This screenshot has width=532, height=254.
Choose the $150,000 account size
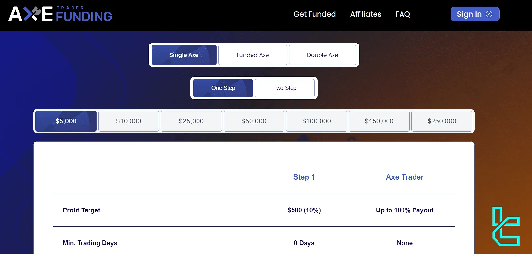(x=379, y=121)
